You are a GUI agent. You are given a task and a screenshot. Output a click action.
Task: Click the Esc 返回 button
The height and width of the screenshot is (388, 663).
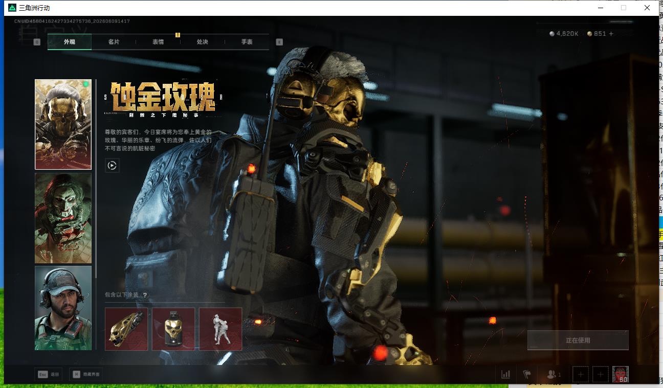tap(49, 374)
